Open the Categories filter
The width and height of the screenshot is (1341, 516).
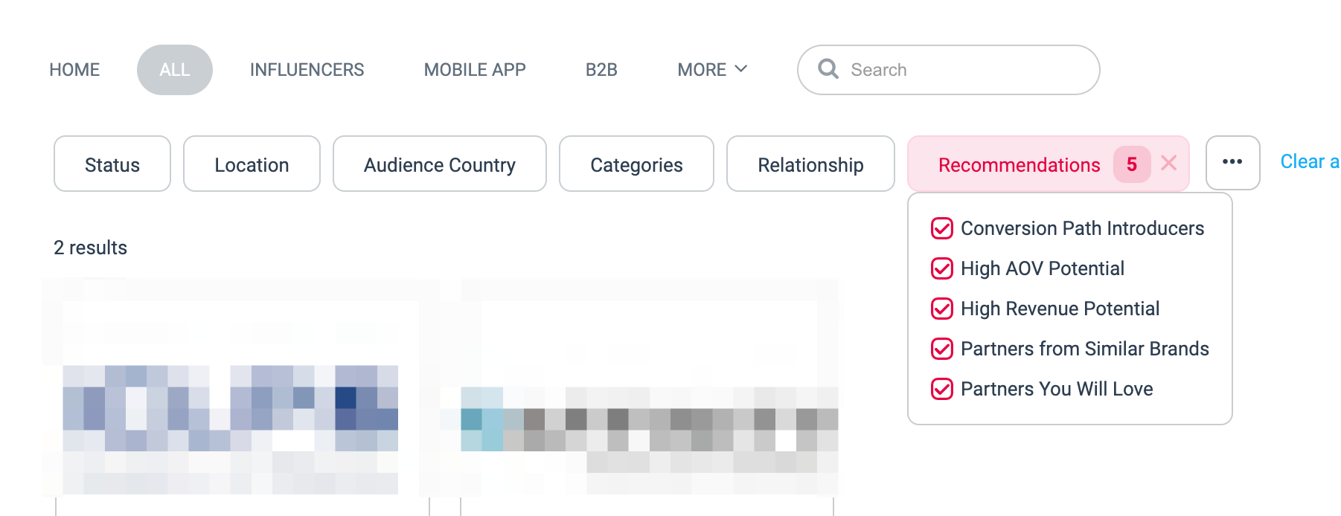coord(636,164)
